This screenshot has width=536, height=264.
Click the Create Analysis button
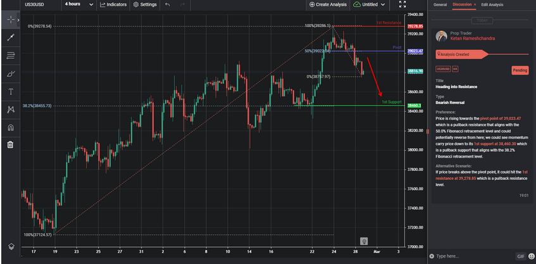(328, 4)
